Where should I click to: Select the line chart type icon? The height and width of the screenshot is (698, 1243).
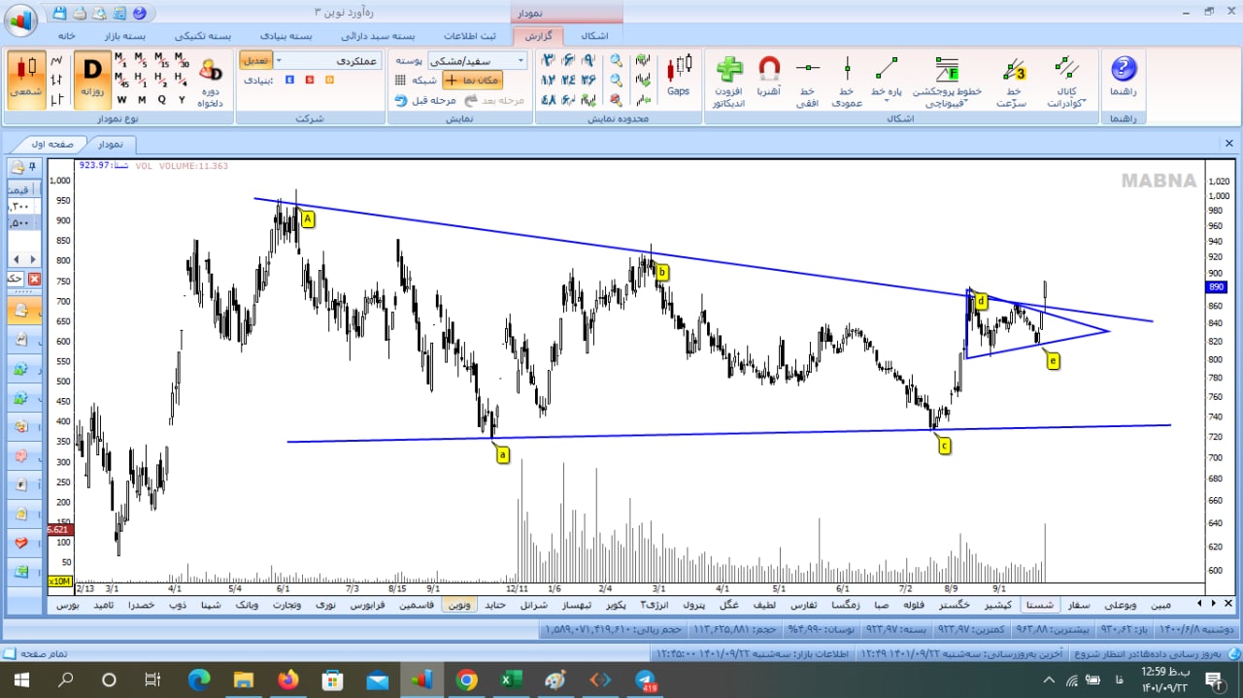(x=56, y=61)
